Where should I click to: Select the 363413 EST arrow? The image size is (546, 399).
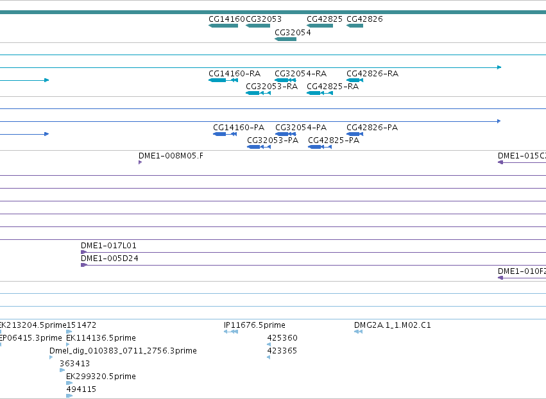[62, 370]
